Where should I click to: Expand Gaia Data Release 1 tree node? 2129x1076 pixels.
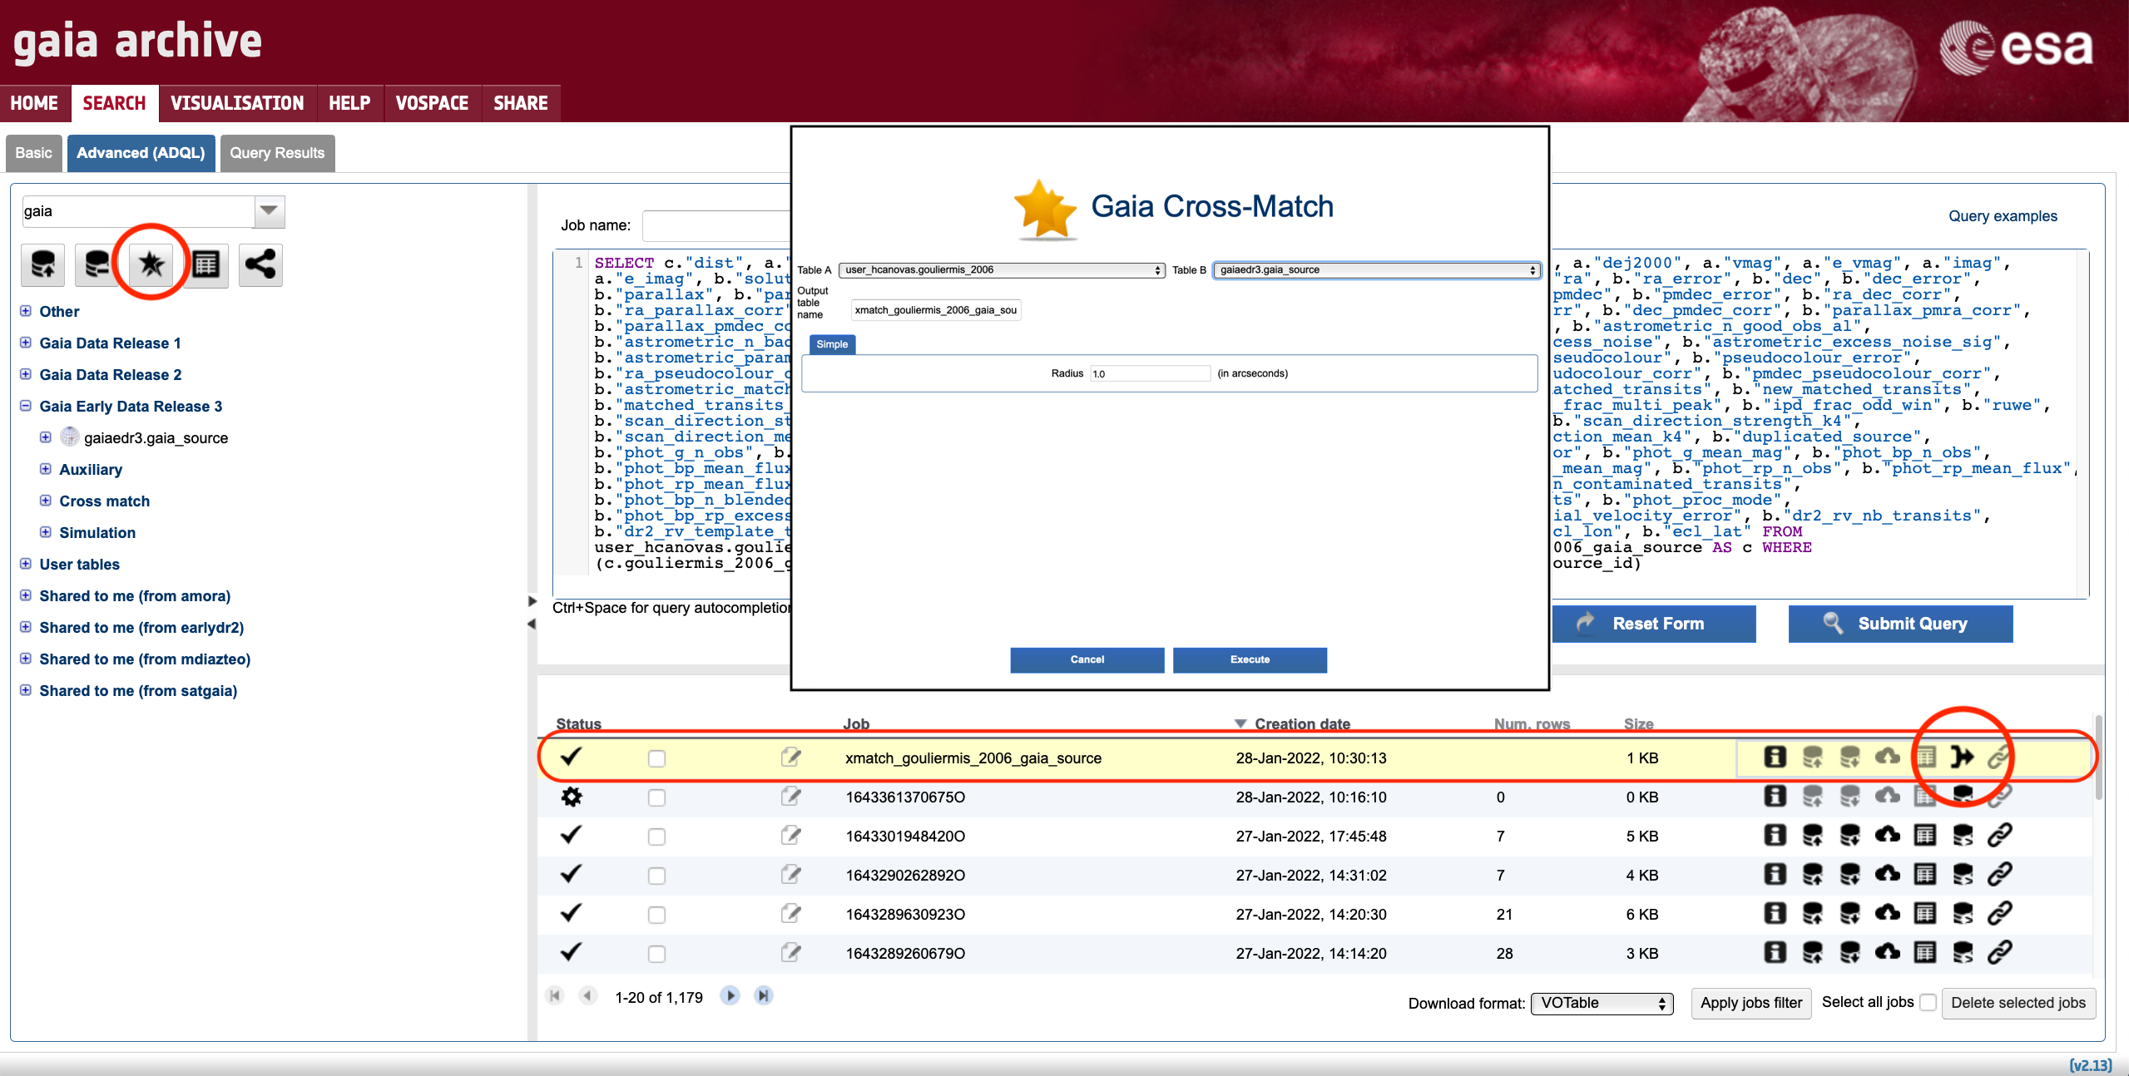(26, 343)
